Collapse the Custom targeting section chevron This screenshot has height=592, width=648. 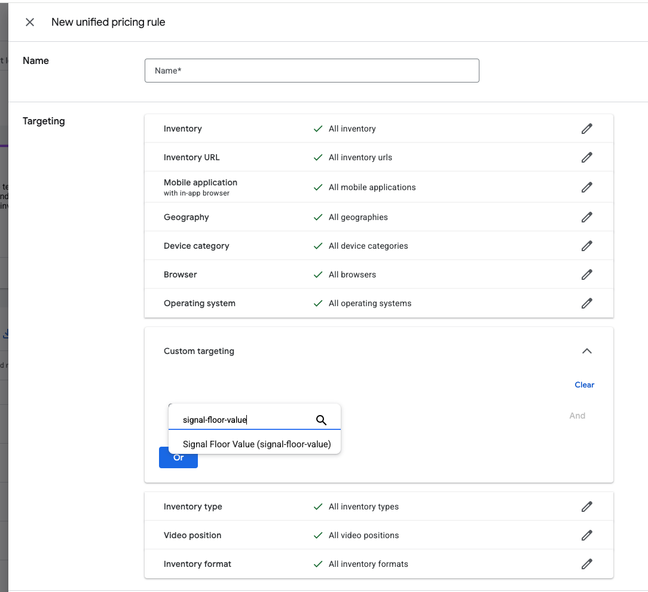tap(586, 351)
